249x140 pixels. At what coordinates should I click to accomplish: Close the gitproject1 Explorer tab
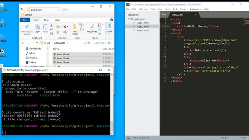59,10
